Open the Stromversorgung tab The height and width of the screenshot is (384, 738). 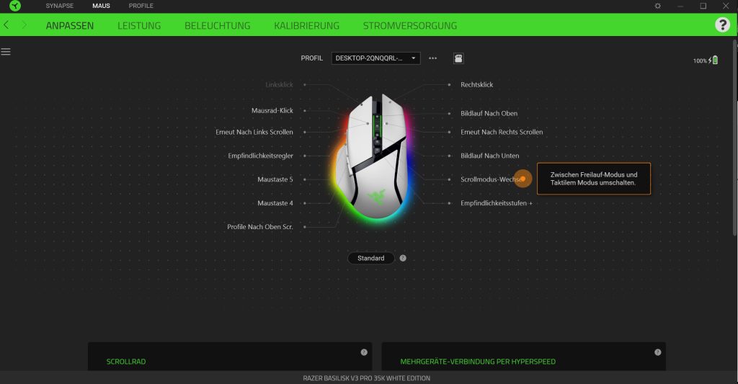(409, 25)
